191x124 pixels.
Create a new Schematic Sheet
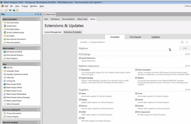point(13,71)
